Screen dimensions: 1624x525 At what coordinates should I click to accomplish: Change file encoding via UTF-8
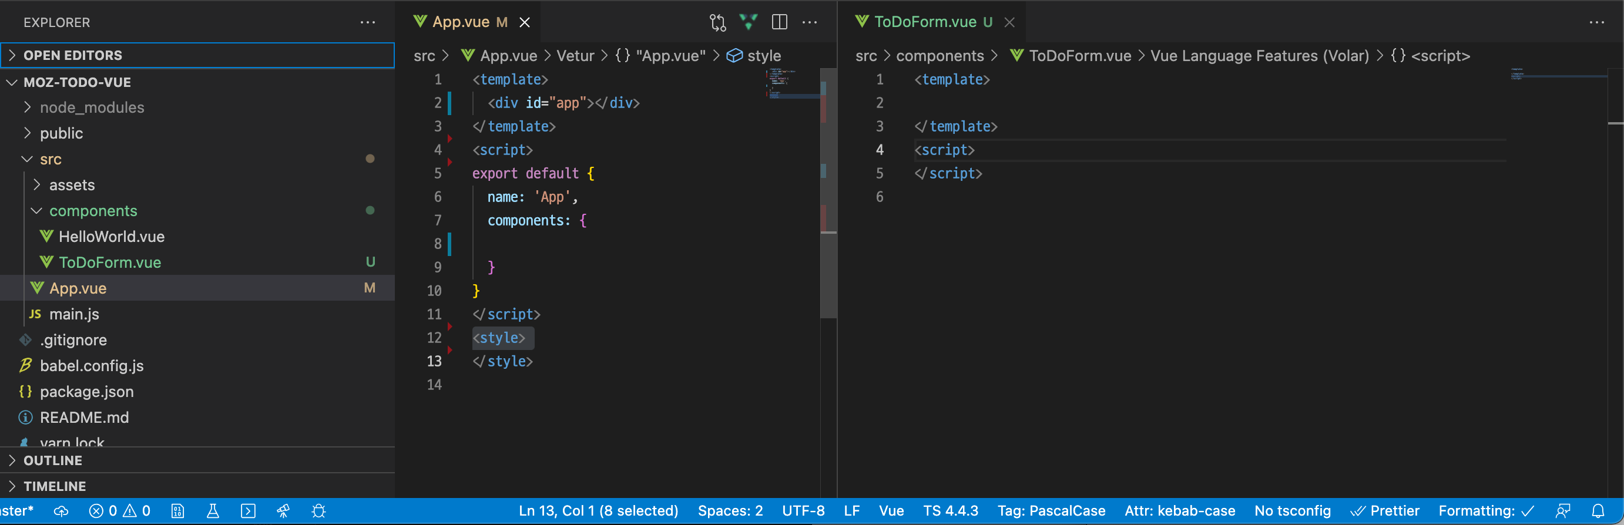coord(803,511)
